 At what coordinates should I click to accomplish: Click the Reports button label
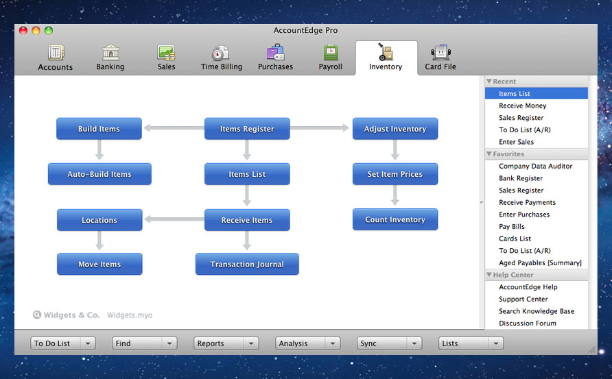211,343
